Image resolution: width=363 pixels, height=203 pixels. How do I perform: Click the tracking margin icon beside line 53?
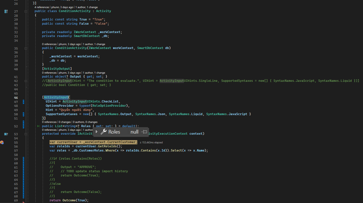coord(6,134)
